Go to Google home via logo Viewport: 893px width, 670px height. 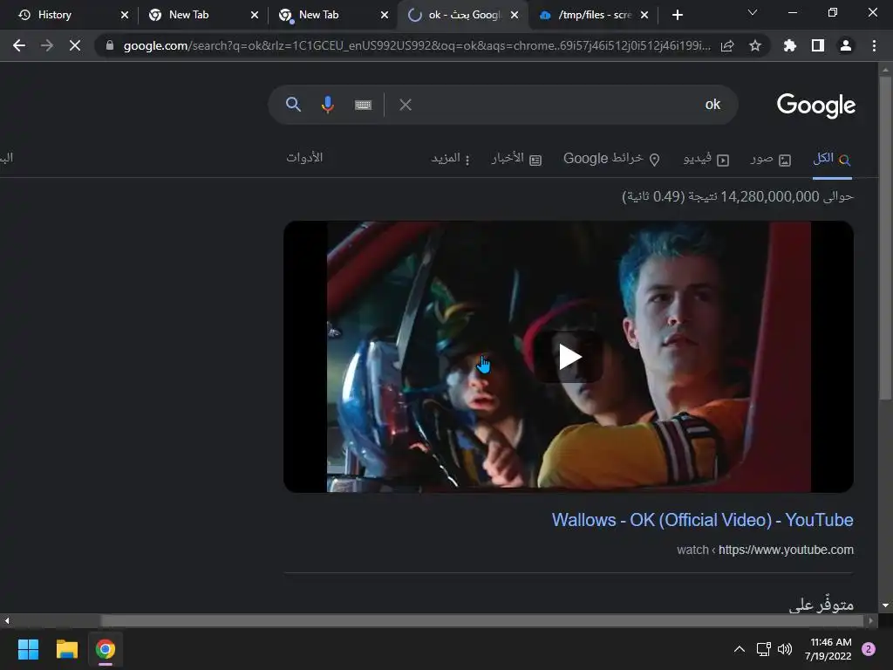(816, 106)
